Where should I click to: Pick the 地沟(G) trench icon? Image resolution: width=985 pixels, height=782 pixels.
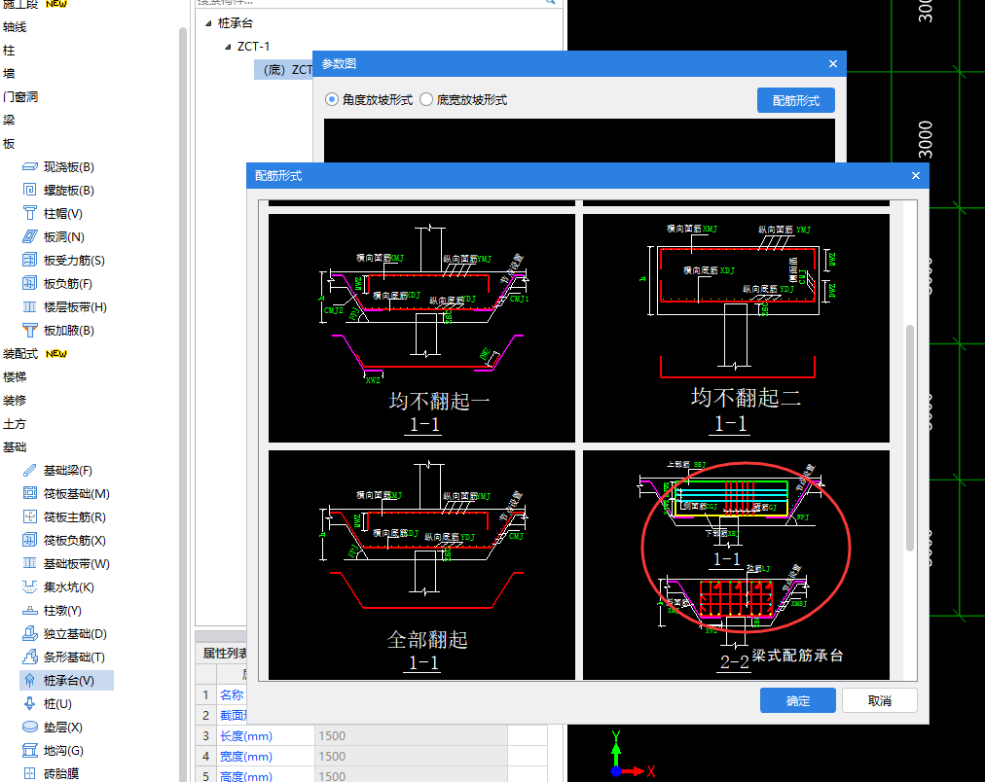(x=29, y=751)
